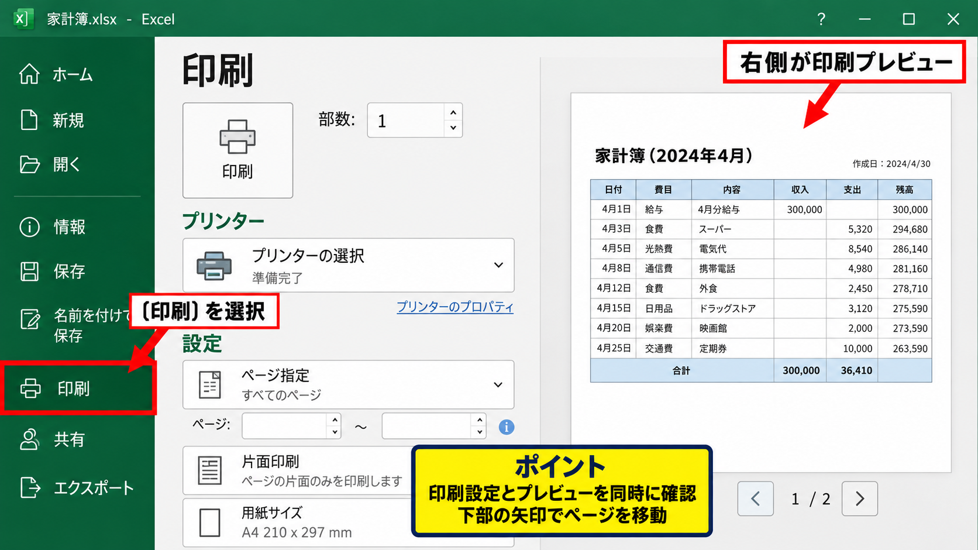Expand the ページ指定 page range dropdown
The image size is (978, 550).
click(349, 384)
